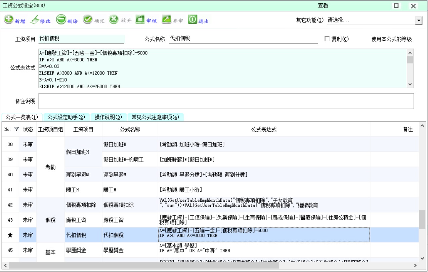Image resolution: width=428 pixels, height=272 pixels.
Task: Click the 确定 (confirm) checkmark icon
Action: click(88, 20)
